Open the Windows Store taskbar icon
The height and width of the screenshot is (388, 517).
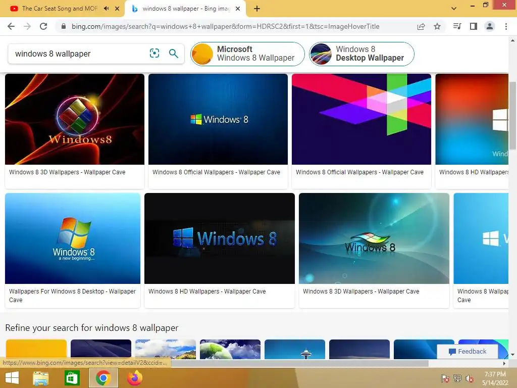pos(72,378)
